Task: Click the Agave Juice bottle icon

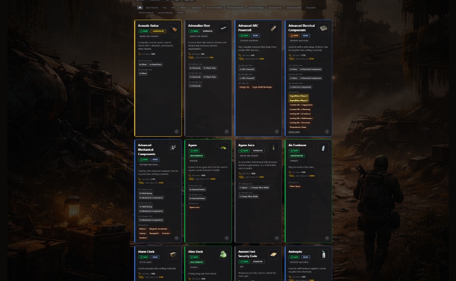Action: coord(273,148)
